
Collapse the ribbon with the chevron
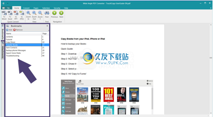pos(211,8)
